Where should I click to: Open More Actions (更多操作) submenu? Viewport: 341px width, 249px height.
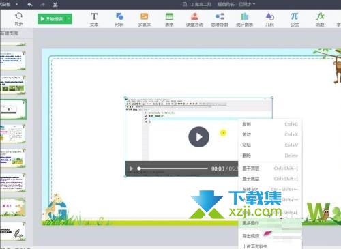pos(270,223)
